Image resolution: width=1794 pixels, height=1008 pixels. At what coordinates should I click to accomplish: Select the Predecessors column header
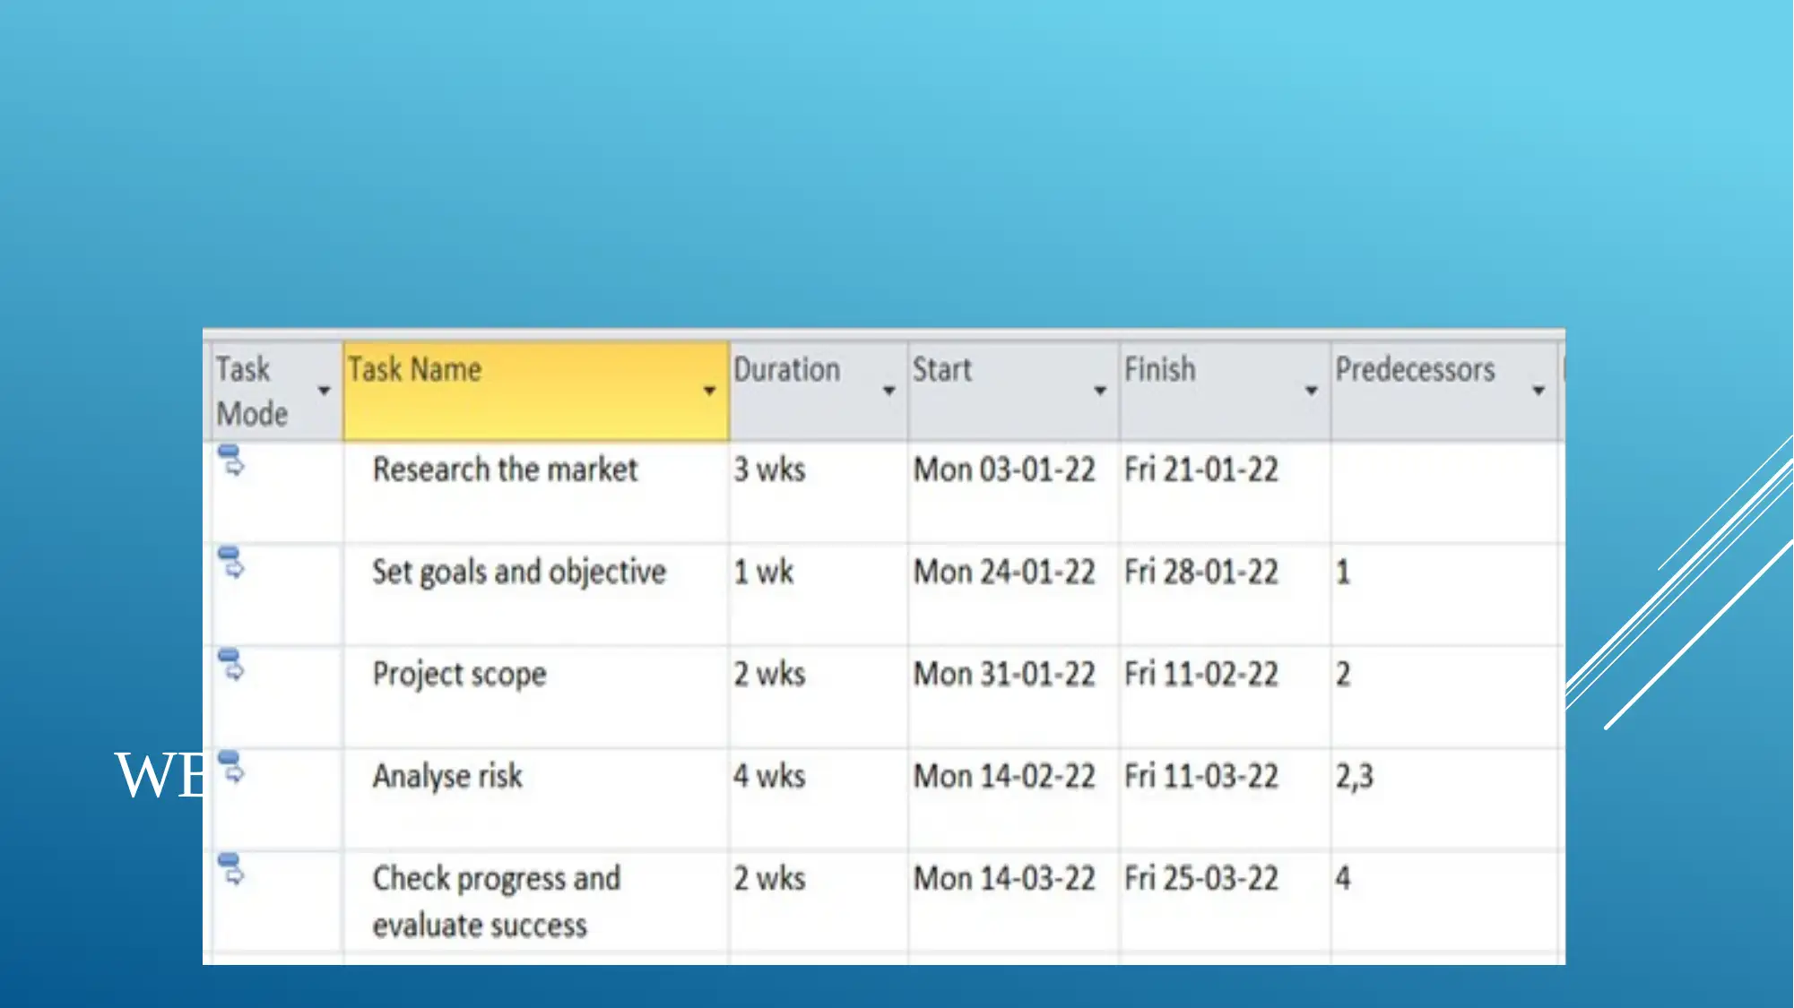(x=1444, y=391)
